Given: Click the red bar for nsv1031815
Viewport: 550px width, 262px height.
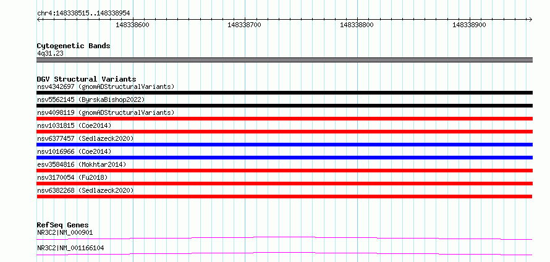Looking at the screenshot, I should pos(285,132).
